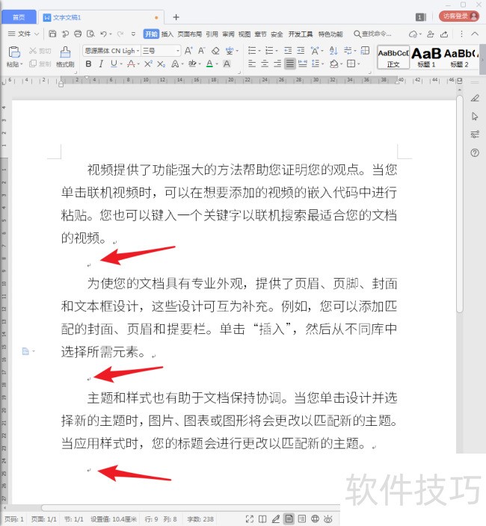Viewport: 486px width, 526px height.
Task: Click the sort A-Z icon
Action: pyautogui.click(x=333, y=51)
